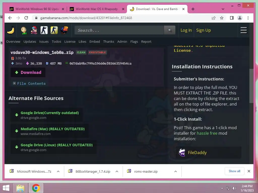Click the GameBanana search field
This screenshot has height=193, width=258.
[119, 30]
